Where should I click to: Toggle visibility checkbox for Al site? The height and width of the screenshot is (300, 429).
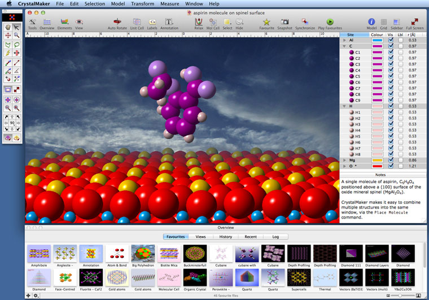[391, 40]
